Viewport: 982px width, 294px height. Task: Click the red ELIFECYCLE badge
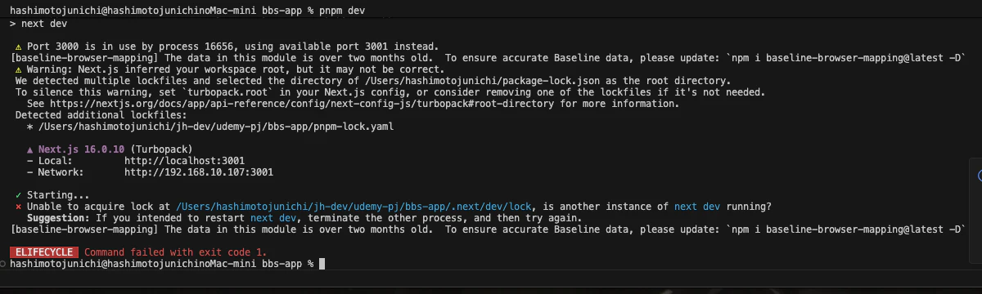pos(45,252)
